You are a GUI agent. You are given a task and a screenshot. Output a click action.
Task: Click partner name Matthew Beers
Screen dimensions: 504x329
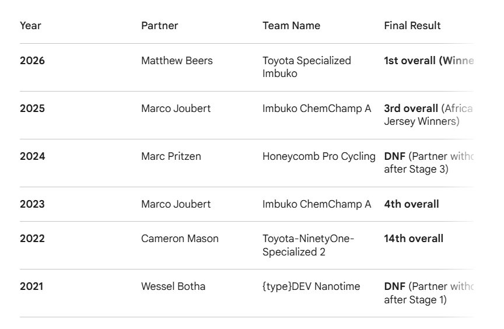click(x=177, y=61)
